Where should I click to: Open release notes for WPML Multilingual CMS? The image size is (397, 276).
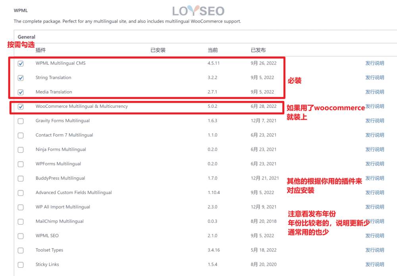coord(375,63)
